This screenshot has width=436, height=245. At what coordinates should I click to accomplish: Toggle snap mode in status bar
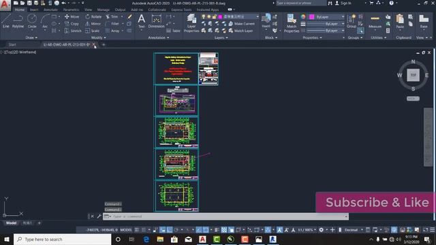click(144, 230)
